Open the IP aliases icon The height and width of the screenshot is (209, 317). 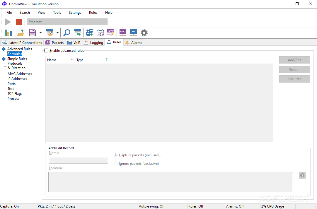133,33
